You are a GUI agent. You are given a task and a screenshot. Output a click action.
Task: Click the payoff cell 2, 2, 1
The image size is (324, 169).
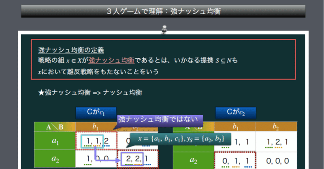138,158
